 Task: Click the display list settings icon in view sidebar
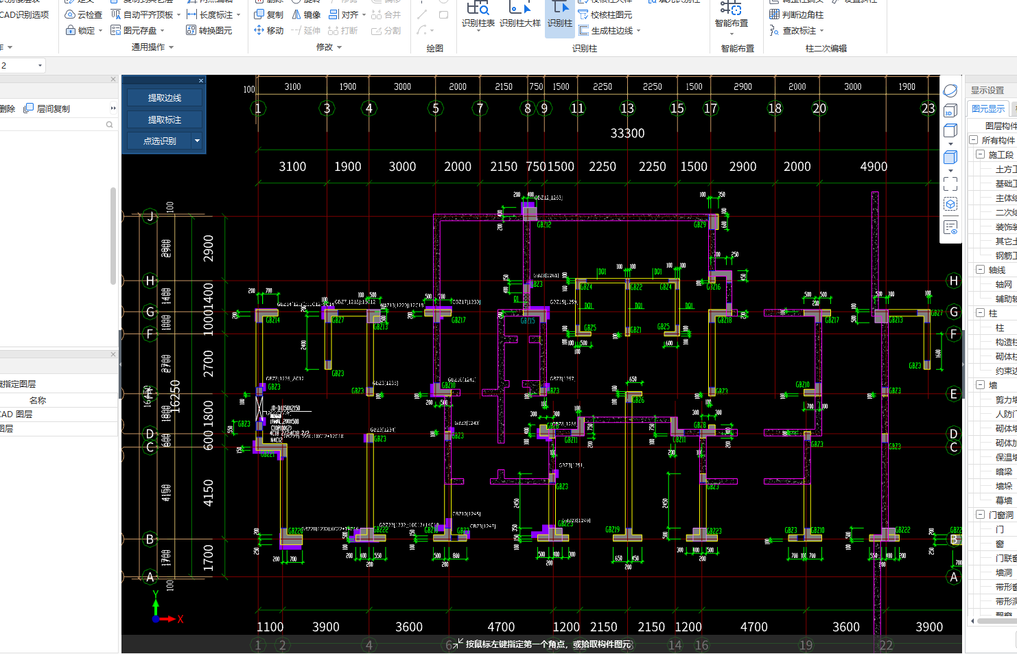950,227
